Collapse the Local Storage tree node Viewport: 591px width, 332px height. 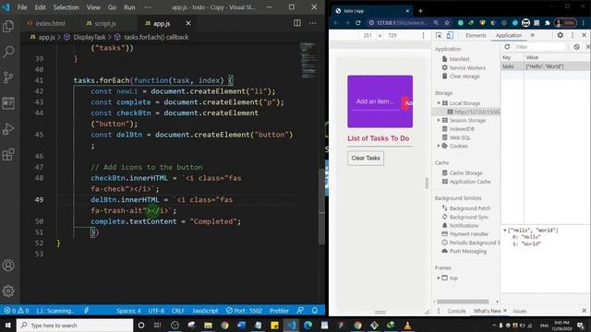point(439,102)
